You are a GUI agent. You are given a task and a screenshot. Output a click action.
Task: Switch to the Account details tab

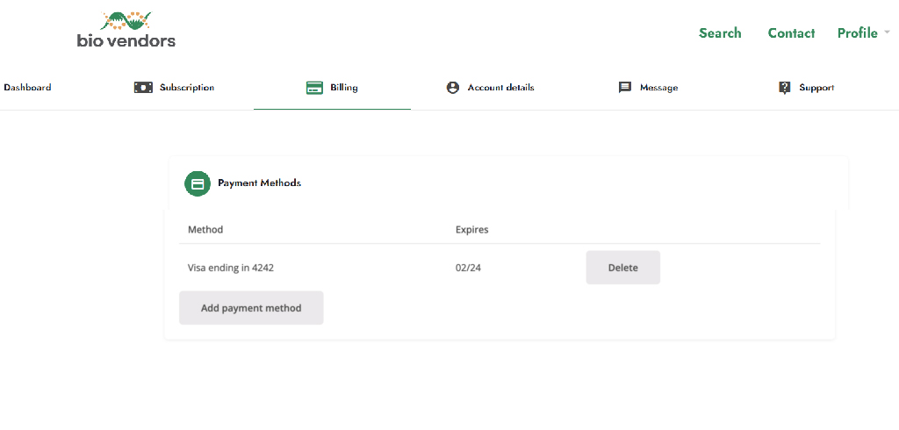click(x=501, y=88)
